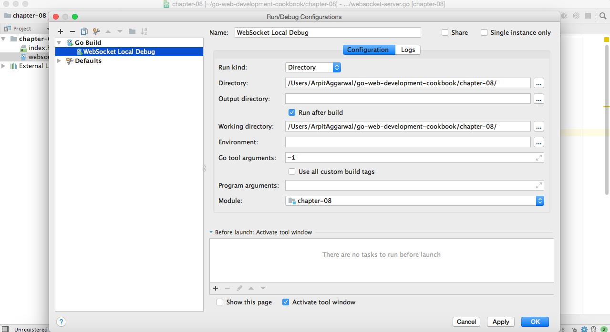Expand the Go tool arguments field
The width and height of the screenshot is (610, 332).
point(539,158)
